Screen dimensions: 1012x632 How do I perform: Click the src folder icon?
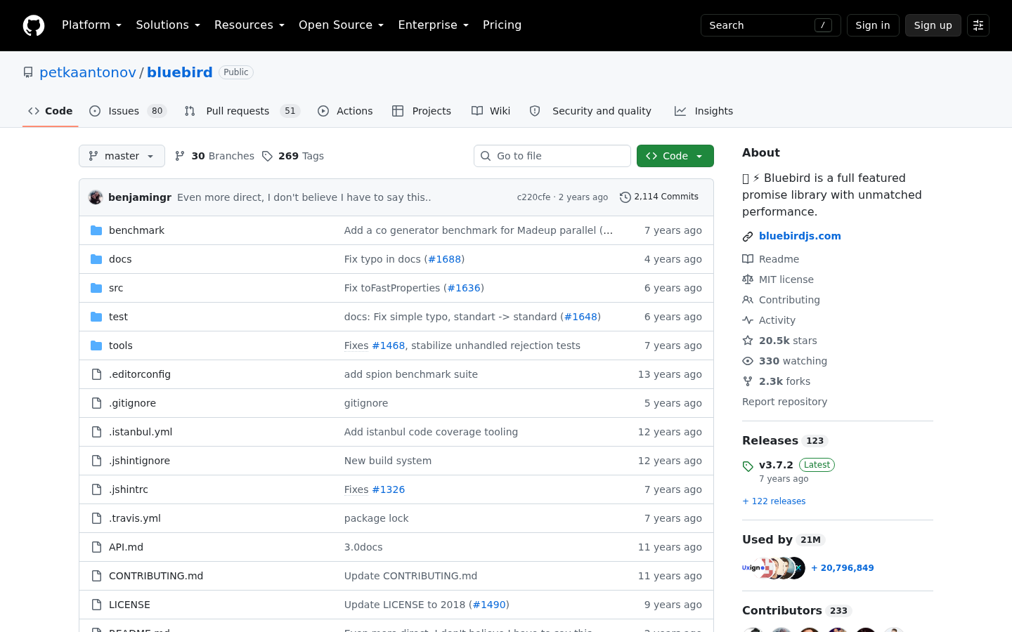pos(96,288)
